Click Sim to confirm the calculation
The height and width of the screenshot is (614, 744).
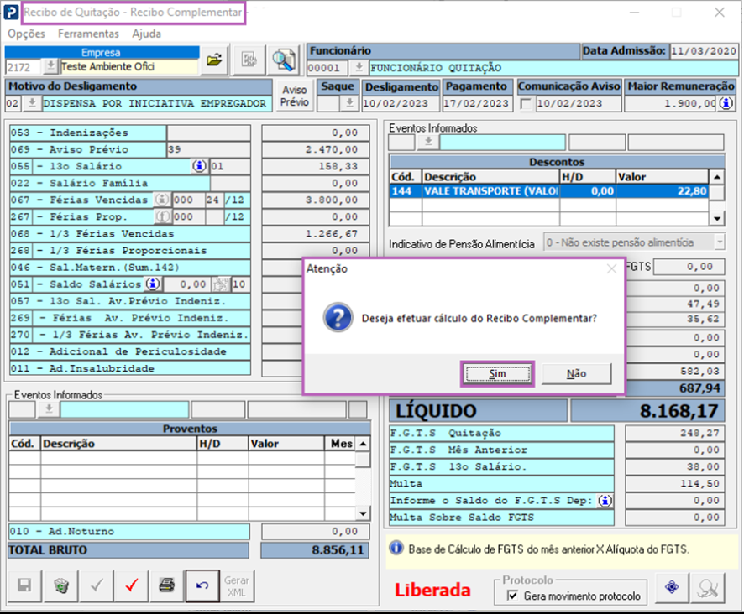tap(497, 373)
